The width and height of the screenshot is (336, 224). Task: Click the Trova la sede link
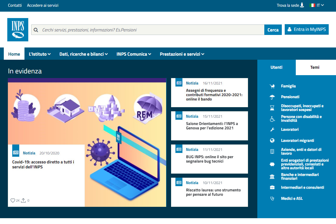[288, 5]
